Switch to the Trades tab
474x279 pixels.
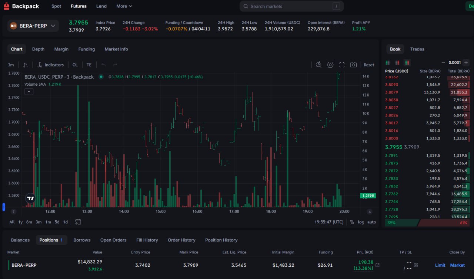pyautogui.click(x=417, y=49)
